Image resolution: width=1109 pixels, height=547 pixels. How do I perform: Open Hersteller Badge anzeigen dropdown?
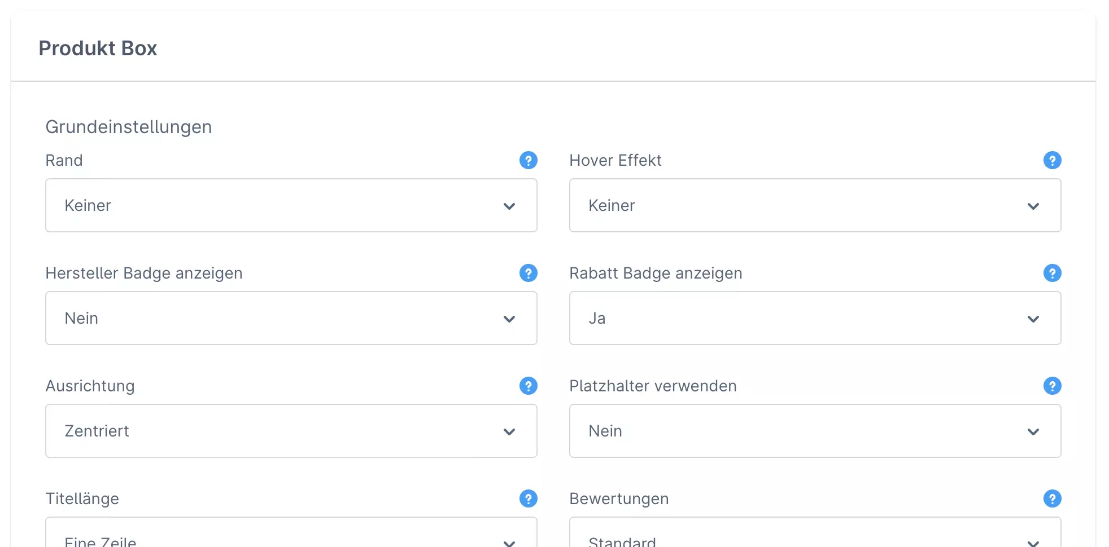pos(291,318)
